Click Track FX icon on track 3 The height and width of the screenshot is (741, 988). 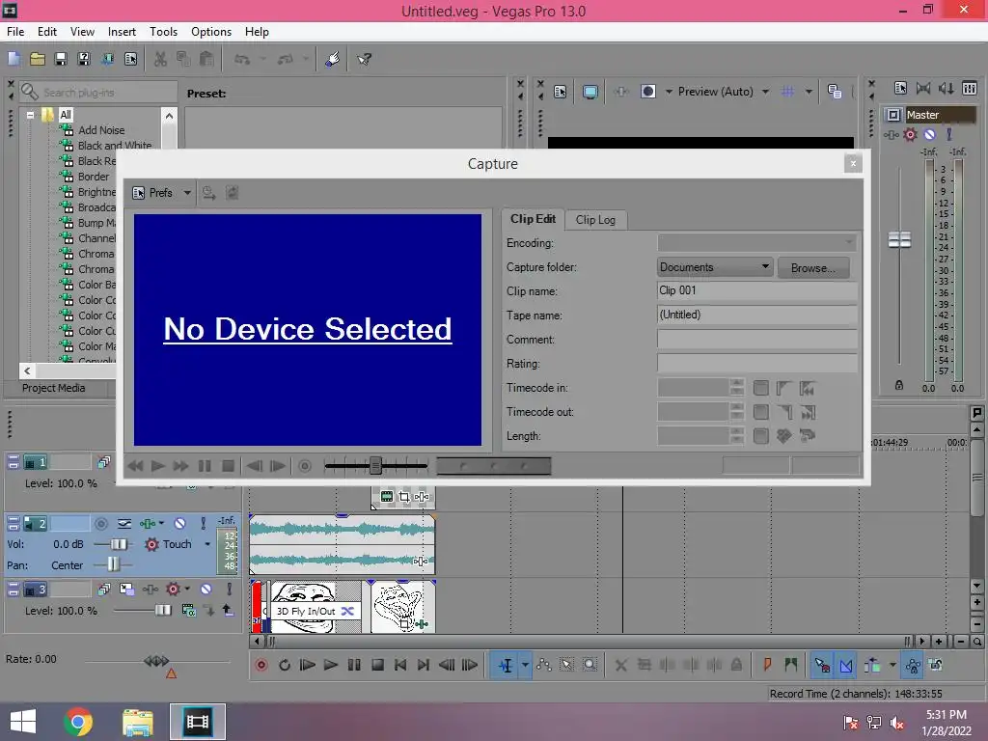point(150,590)
